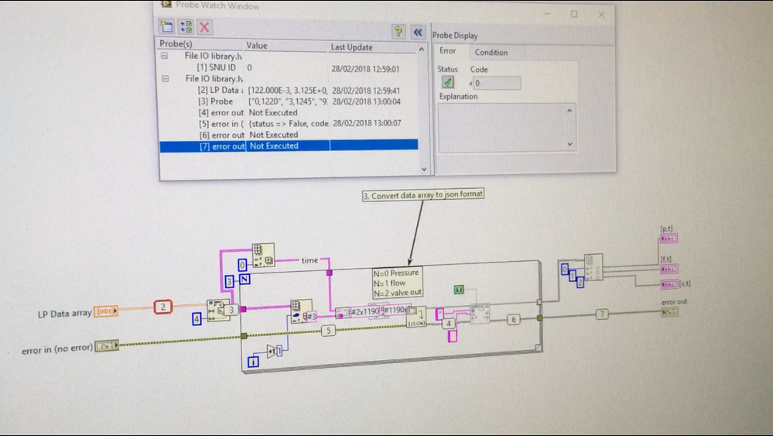This screenshot has height=436, width=773.
Task: Click the expand/collapse all probes icon
Action: (x=186, y=27)
